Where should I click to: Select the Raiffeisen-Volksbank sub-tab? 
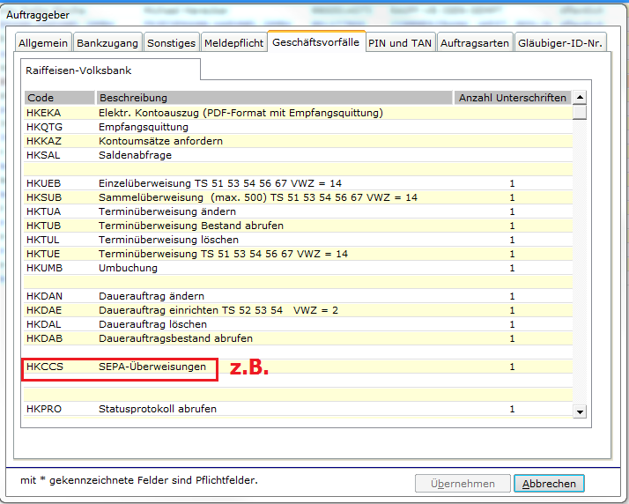[x=110, y=70]
